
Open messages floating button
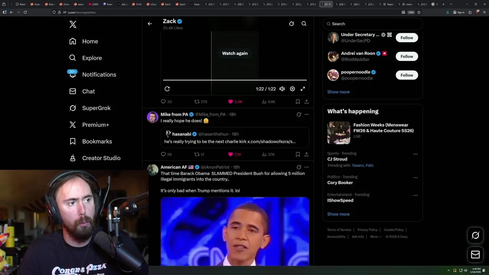(x=475, y=255)
